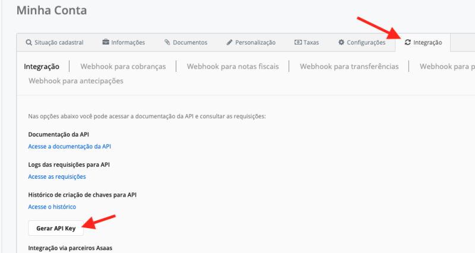475x253 pixels.
Task: Open the 'Acesse o histórico' link
Action: (x=52, y=207)
